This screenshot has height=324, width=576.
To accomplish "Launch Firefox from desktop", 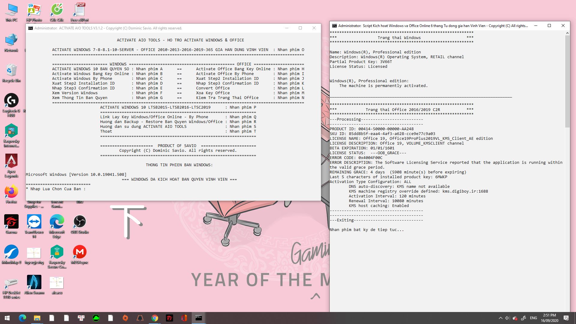I will [11, 192].
